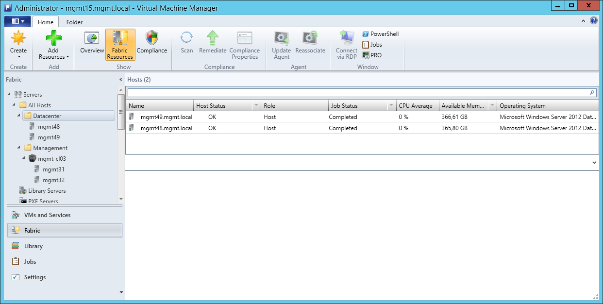Select the Datacenter folder
Image resolution: width=603 pixels, height=304 pixels.
[68, 116]
